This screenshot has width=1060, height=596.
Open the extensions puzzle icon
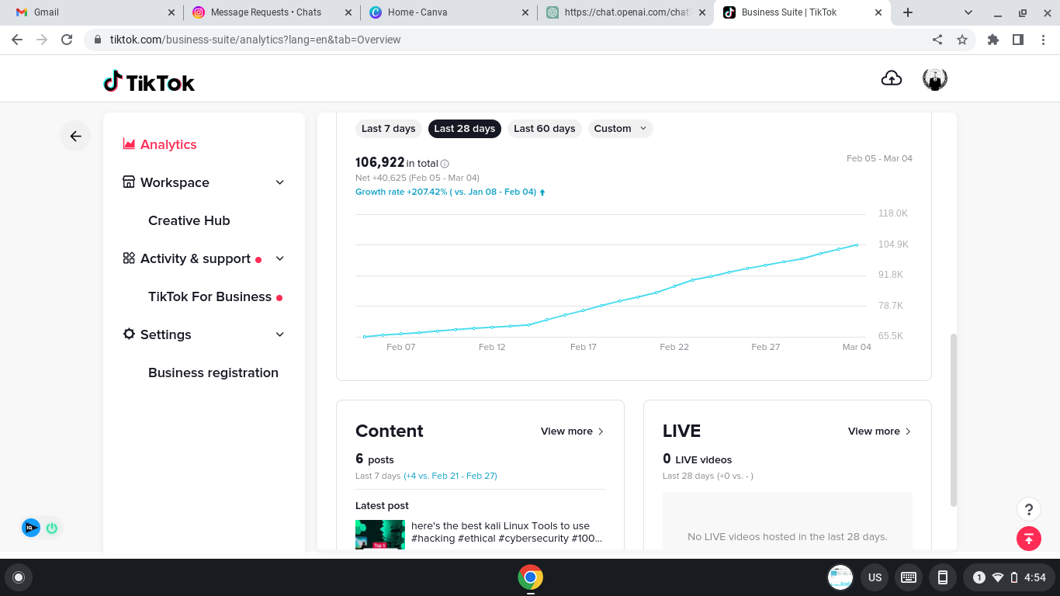(x=993, y=40)
